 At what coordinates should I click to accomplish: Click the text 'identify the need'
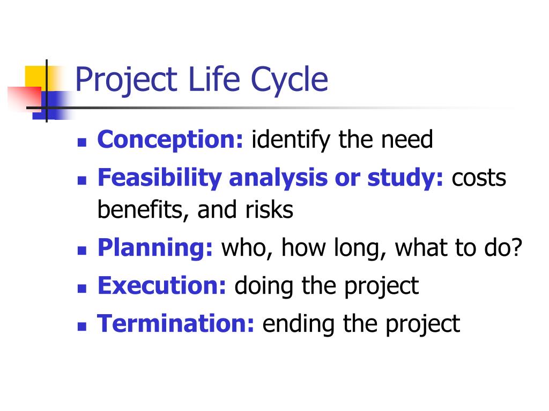click(343, 141)
